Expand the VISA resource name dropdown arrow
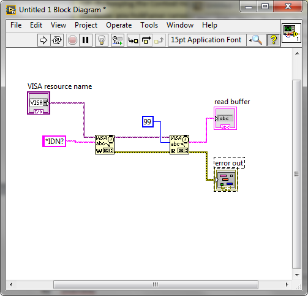Viewport: 308px width, 296px height. click(45, 103)
